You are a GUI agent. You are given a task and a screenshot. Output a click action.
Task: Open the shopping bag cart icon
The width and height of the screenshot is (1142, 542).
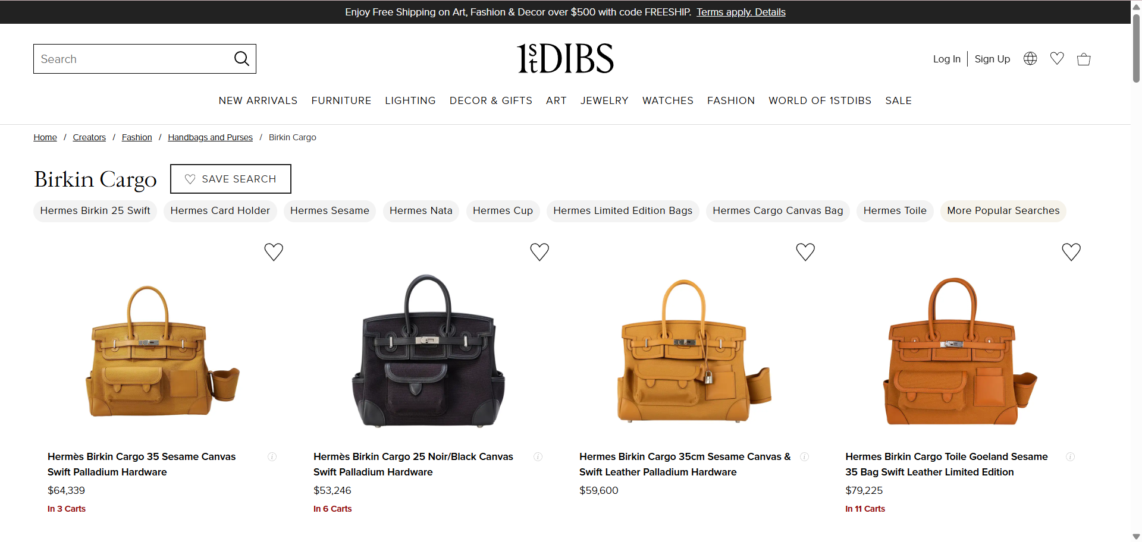click(x=1084, y=59)
